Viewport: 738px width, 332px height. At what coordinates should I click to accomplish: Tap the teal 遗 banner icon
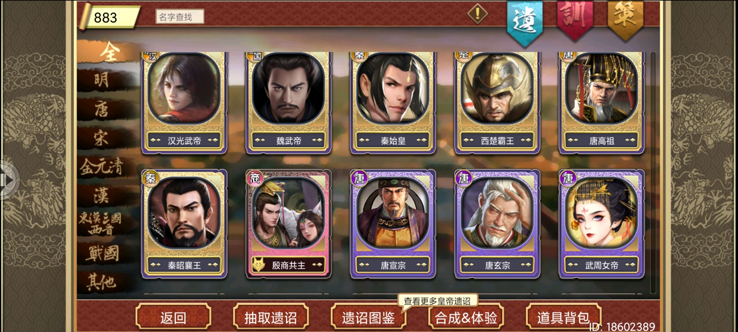(x=524, y=22)
